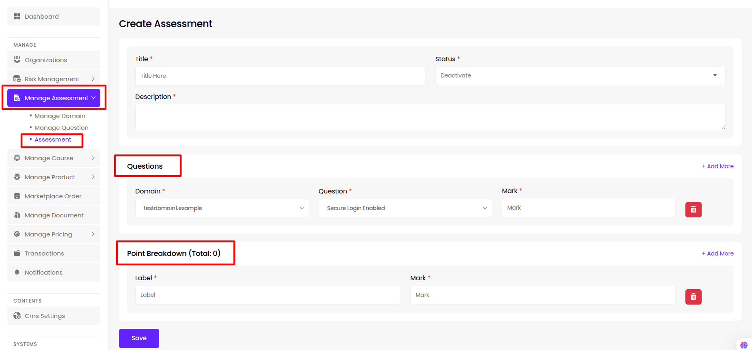Click Add More in Point Breakdown section
The image size is (752, 350).
point(717,253)
